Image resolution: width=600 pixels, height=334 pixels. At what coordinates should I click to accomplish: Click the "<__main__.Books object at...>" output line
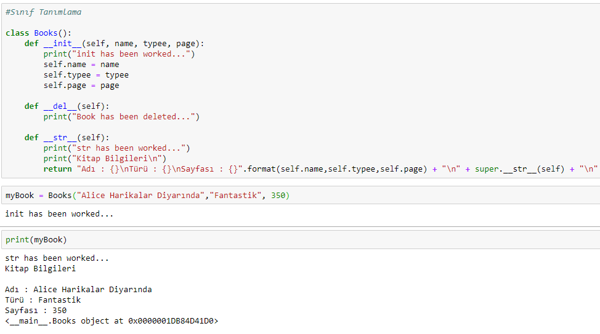pyautogui.click(x=111, y=321)
